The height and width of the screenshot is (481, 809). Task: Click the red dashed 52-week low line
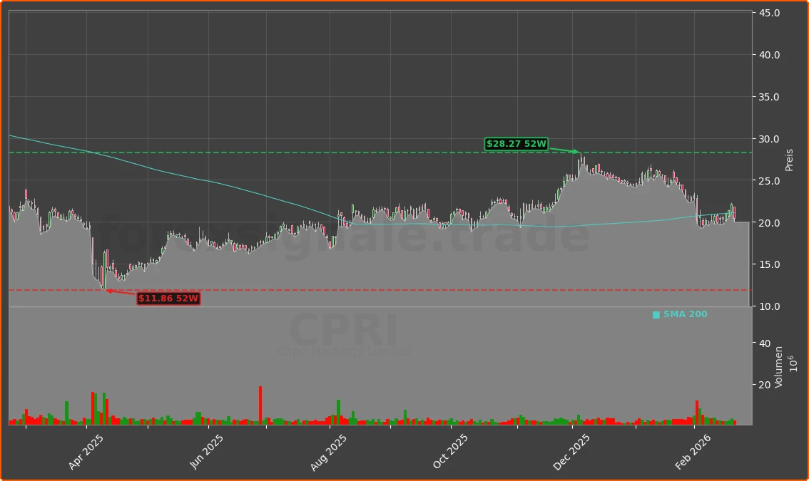pos(357,289)
